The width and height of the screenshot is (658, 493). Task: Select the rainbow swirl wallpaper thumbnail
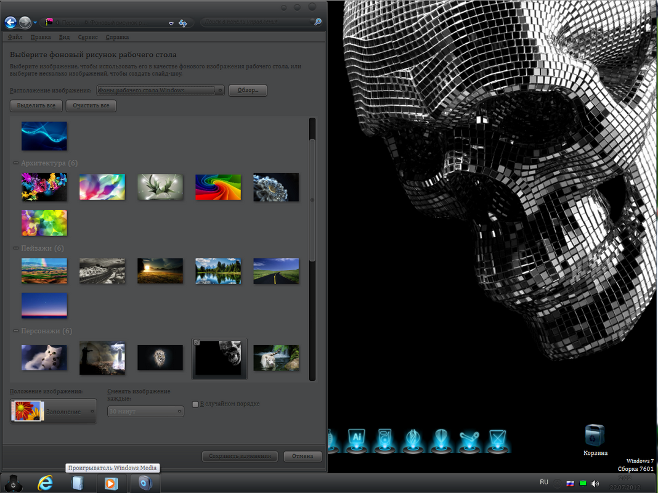218,187
